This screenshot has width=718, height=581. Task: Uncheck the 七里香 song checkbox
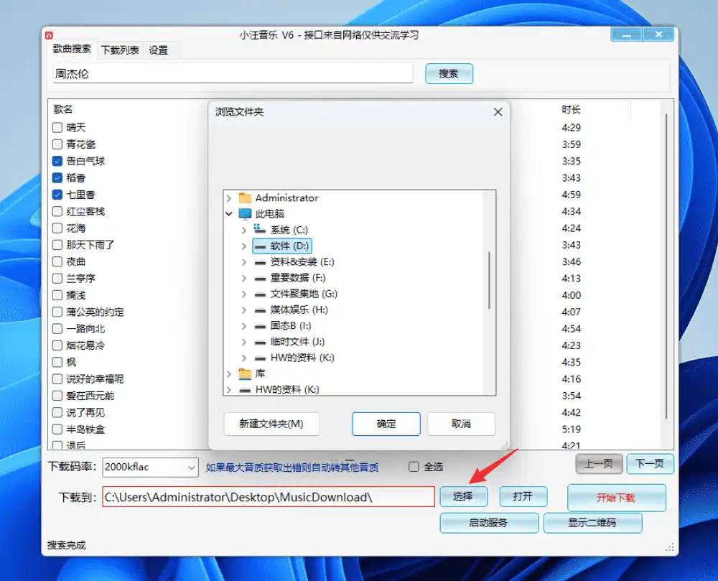(57, 195)
